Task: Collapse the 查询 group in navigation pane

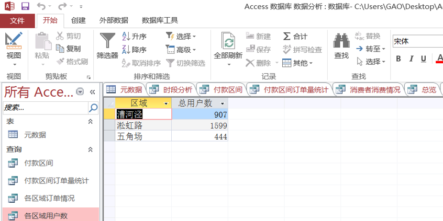Action: pos(90,149)
